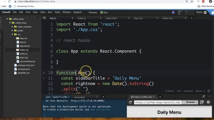Open serviceWorker.js in the file tree
The width and height of the screenshot is (214, 120).
tap(27, 61)
